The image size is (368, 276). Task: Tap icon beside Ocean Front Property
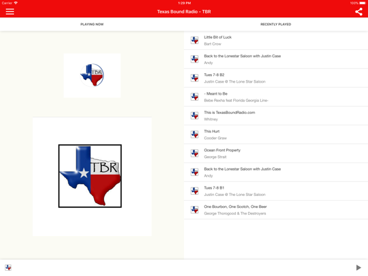tap(195, 153)
